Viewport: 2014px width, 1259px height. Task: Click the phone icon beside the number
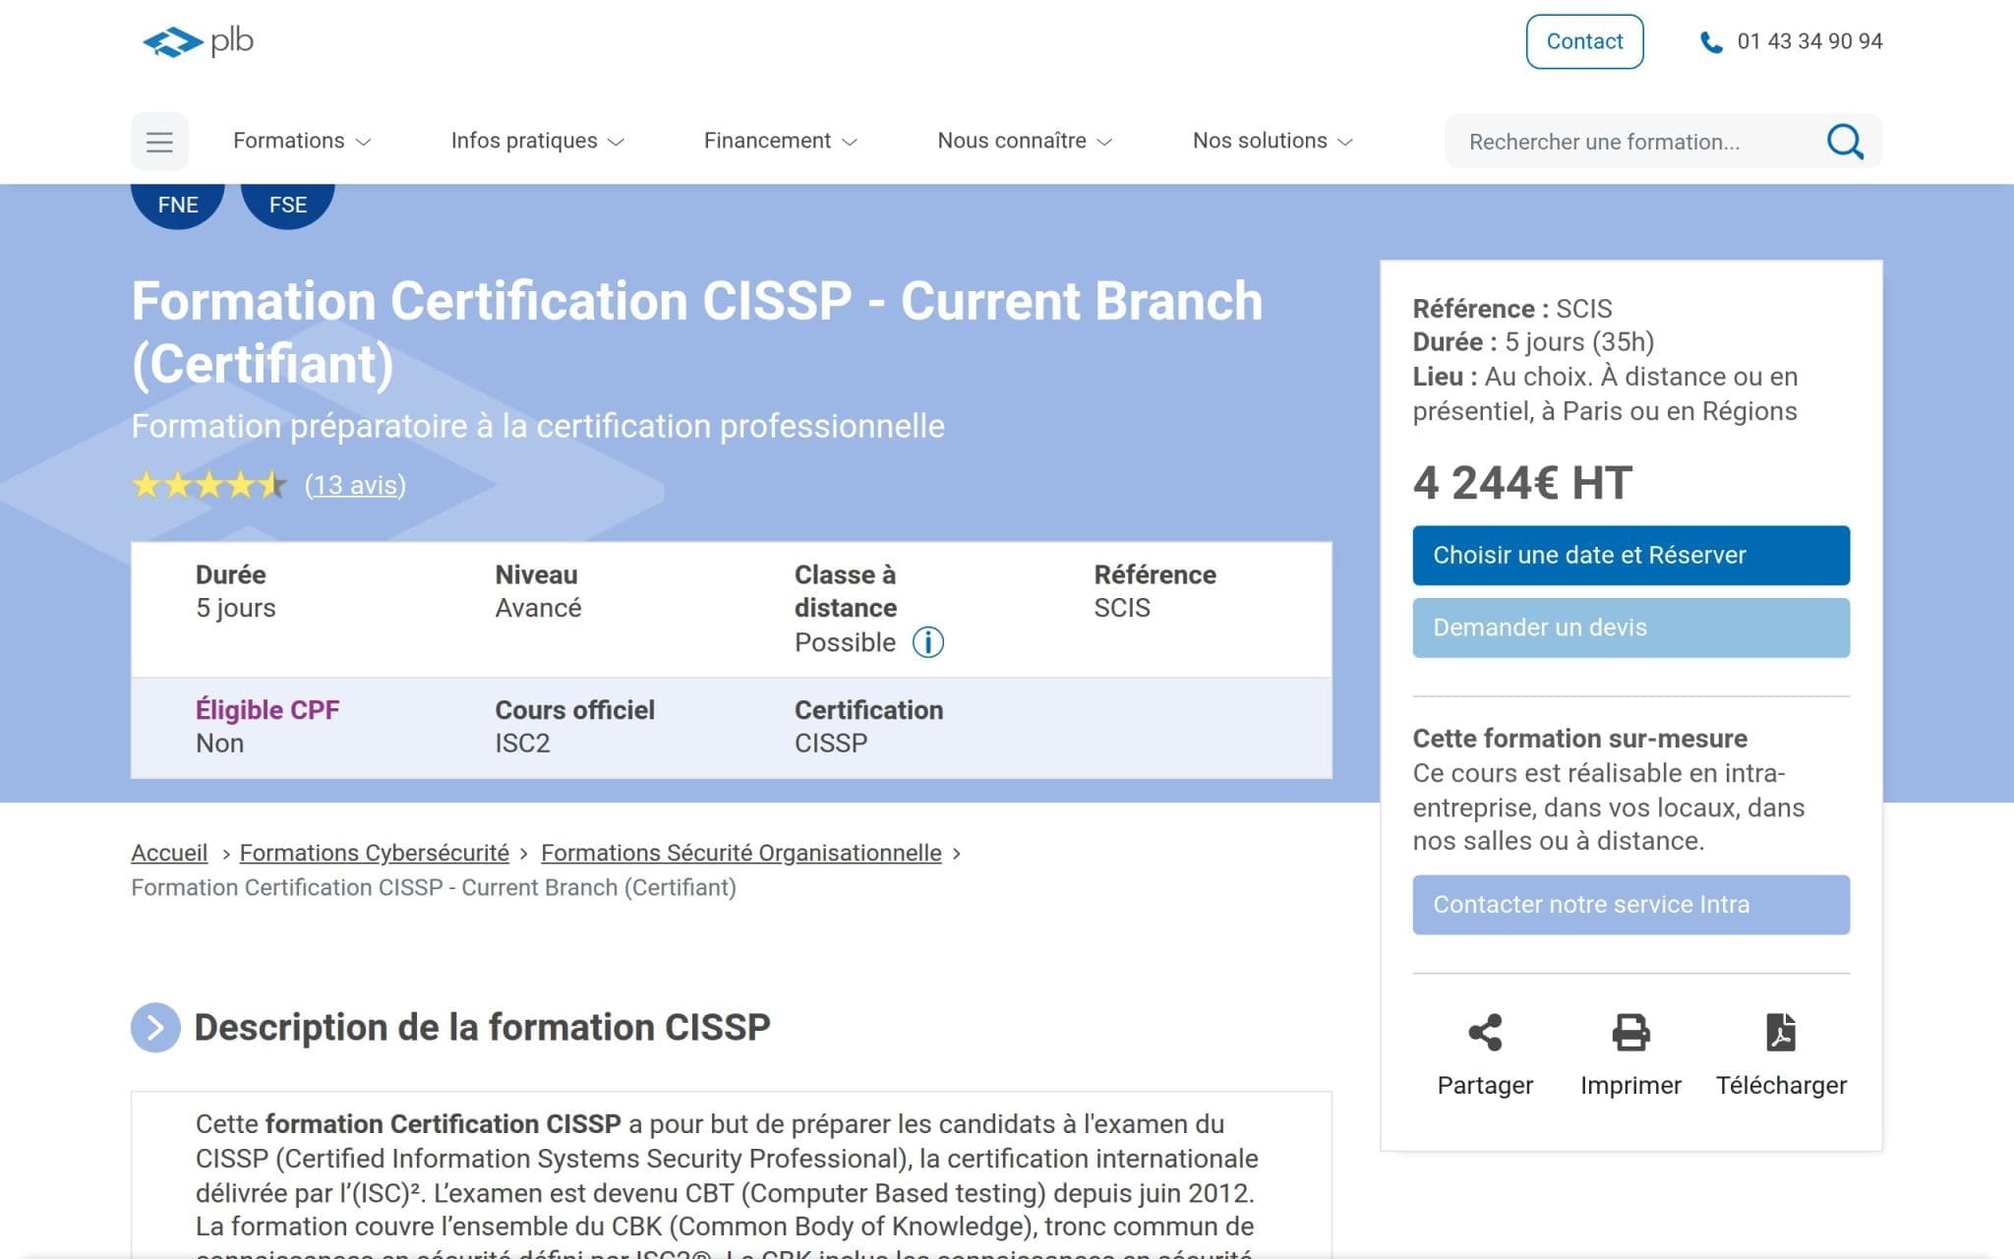pyautogui.click(x=1711, y=42)
